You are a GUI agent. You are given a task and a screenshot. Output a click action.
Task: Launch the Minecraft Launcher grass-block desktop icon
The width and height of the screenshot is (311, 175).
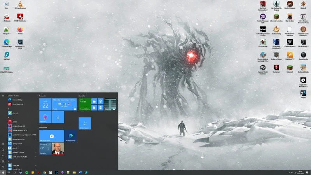276,17
